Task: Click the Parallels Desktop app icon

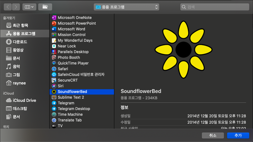Action: [x=54, y=52]
